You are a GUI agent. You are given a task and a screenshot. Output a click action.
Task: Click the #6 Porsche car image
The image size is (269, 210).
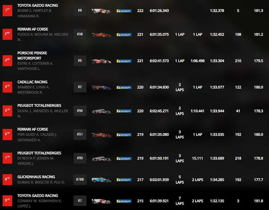pos(101,61)
